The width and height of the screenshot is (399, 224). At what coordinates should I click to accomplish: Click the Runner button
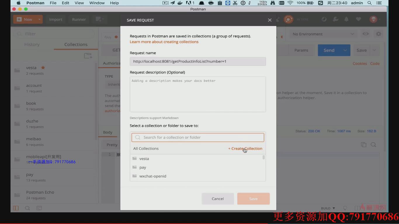(79, 20)
